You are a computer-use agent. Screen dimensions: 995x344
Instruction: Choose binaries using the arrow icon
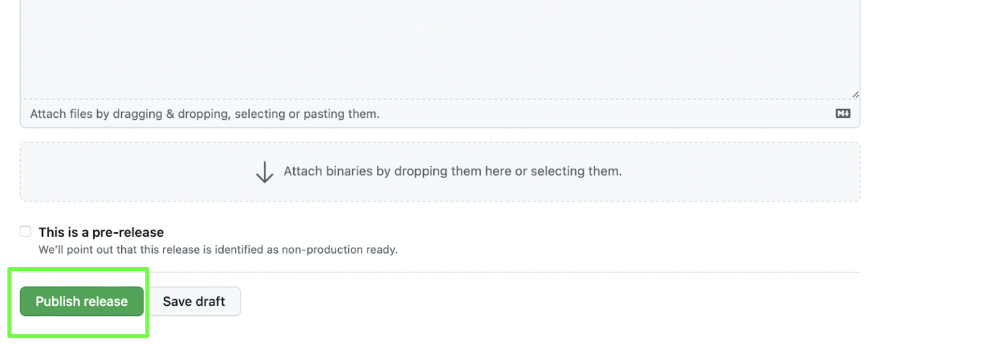coord(264,172)
